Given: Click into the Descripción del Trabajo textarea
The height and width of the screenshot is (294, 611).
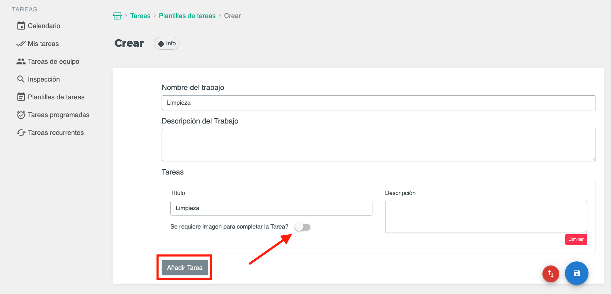Looking at the screenshot, I should click(378, 145).
